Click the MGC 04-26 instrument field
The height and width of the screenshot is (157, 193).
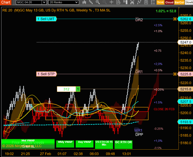tap(29, 2)
